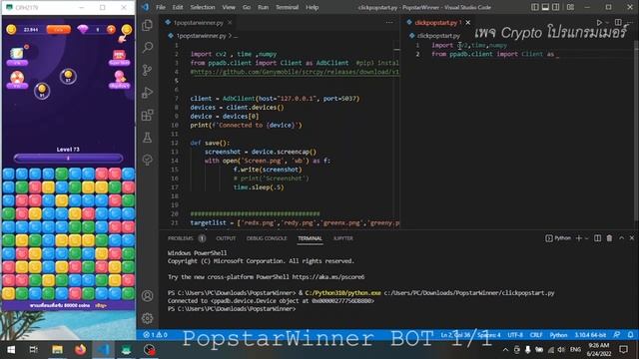Change the Python language mode
The height and width of the screenshot is (359, 639).
click(x=558, y=335)
